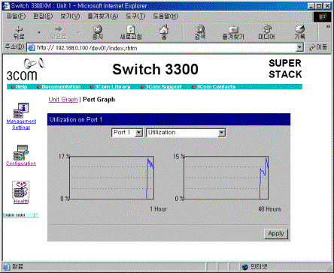Click the 3Com logo
This screenshot has width=334, height=273.
(25, 69)
